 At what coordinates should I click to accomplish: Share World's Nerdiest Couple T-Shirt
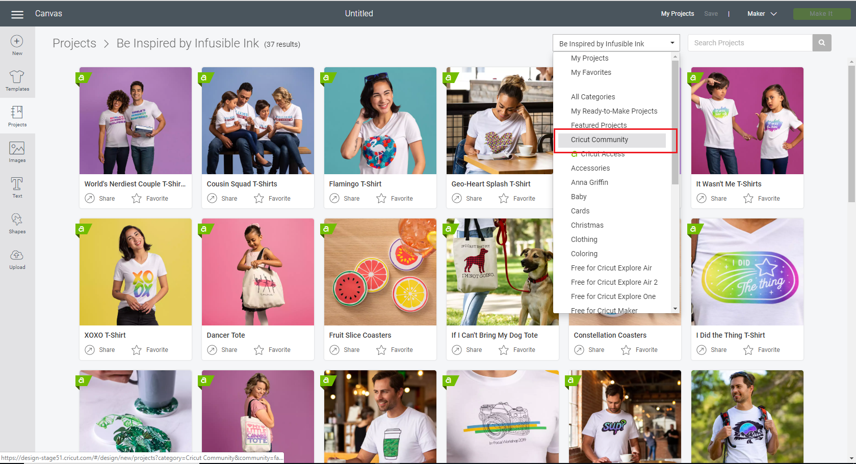click(100, 199)
